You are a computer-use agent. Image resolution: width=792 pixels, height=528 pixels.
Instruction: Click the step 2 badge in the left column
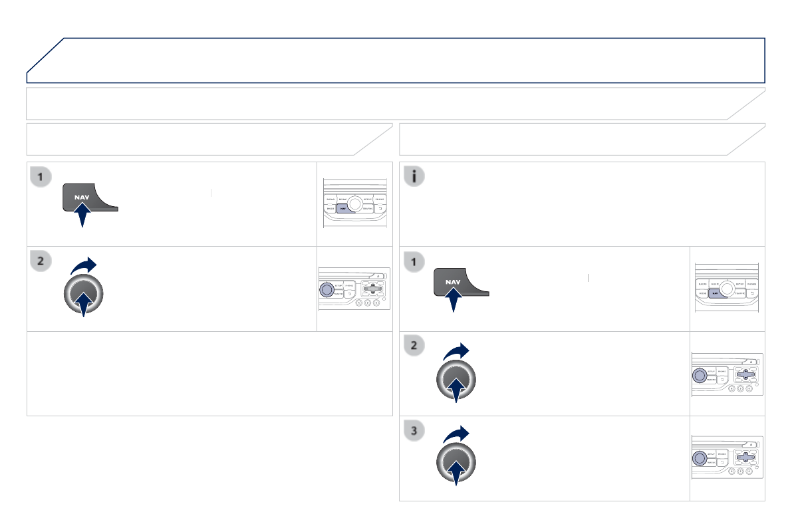41,262
